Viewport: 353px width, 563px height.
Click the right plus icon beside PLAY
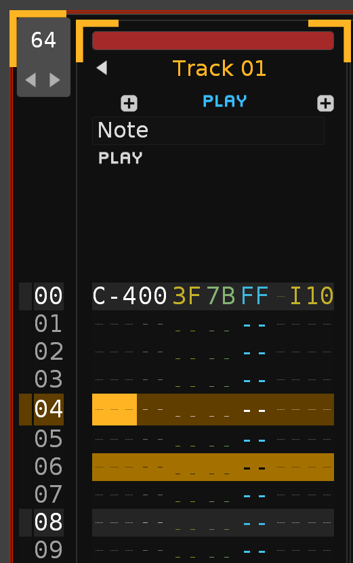(326, 104)
